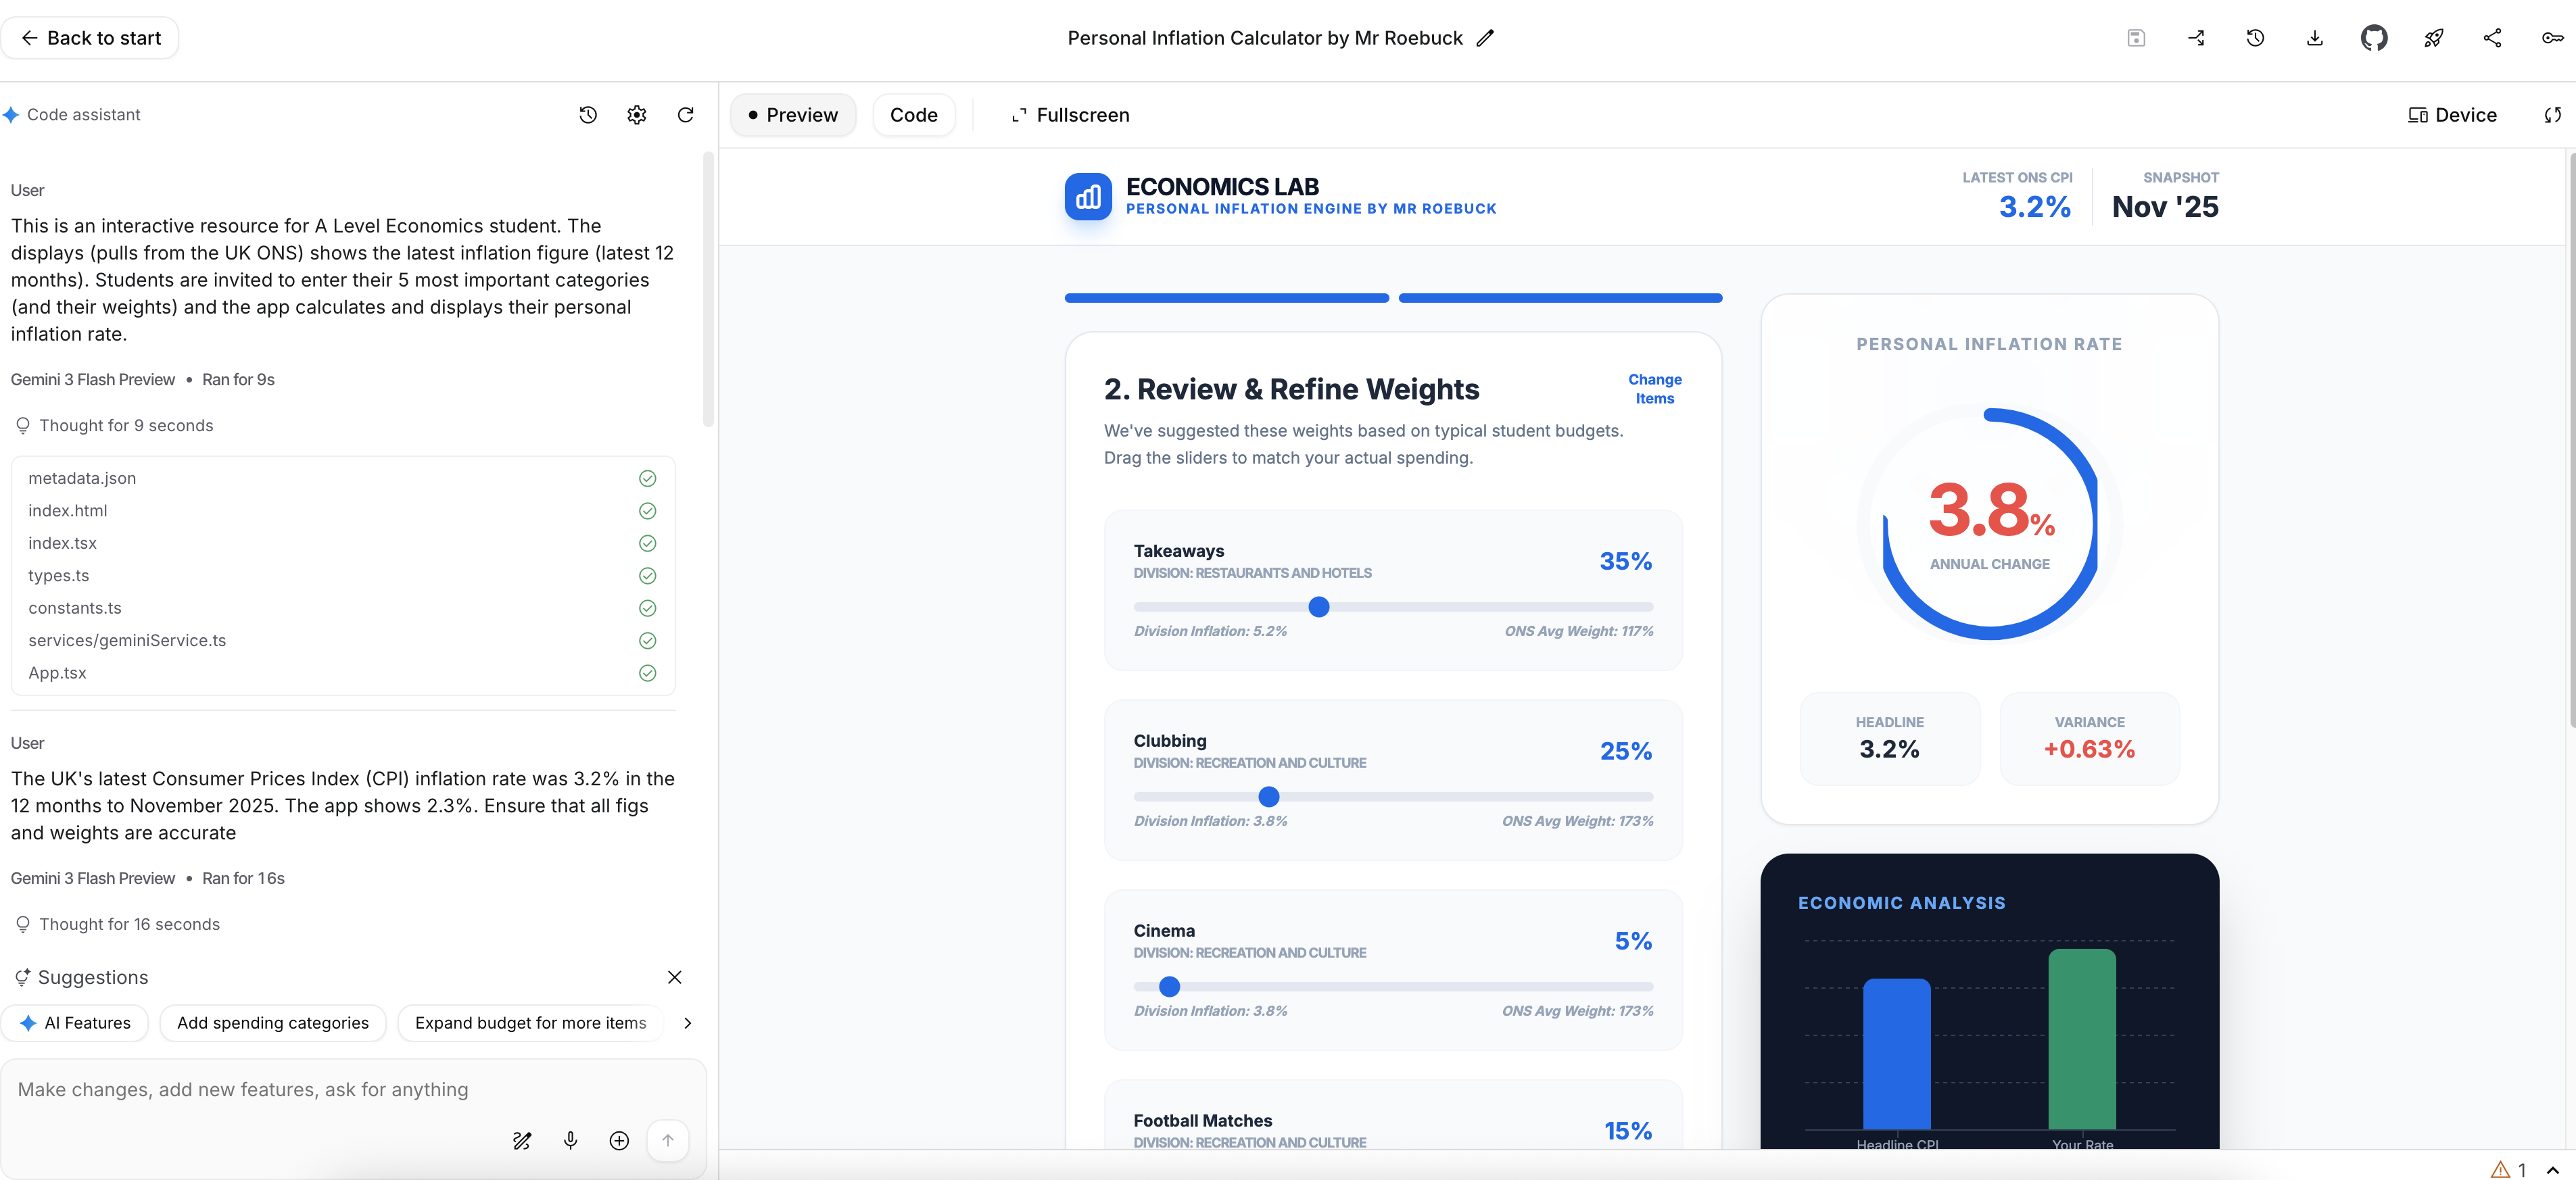Image resolution: width=2576 pixels, height=1180 pixels.
Task: Click the rocket deploy icon
Action: [2433, 37]
